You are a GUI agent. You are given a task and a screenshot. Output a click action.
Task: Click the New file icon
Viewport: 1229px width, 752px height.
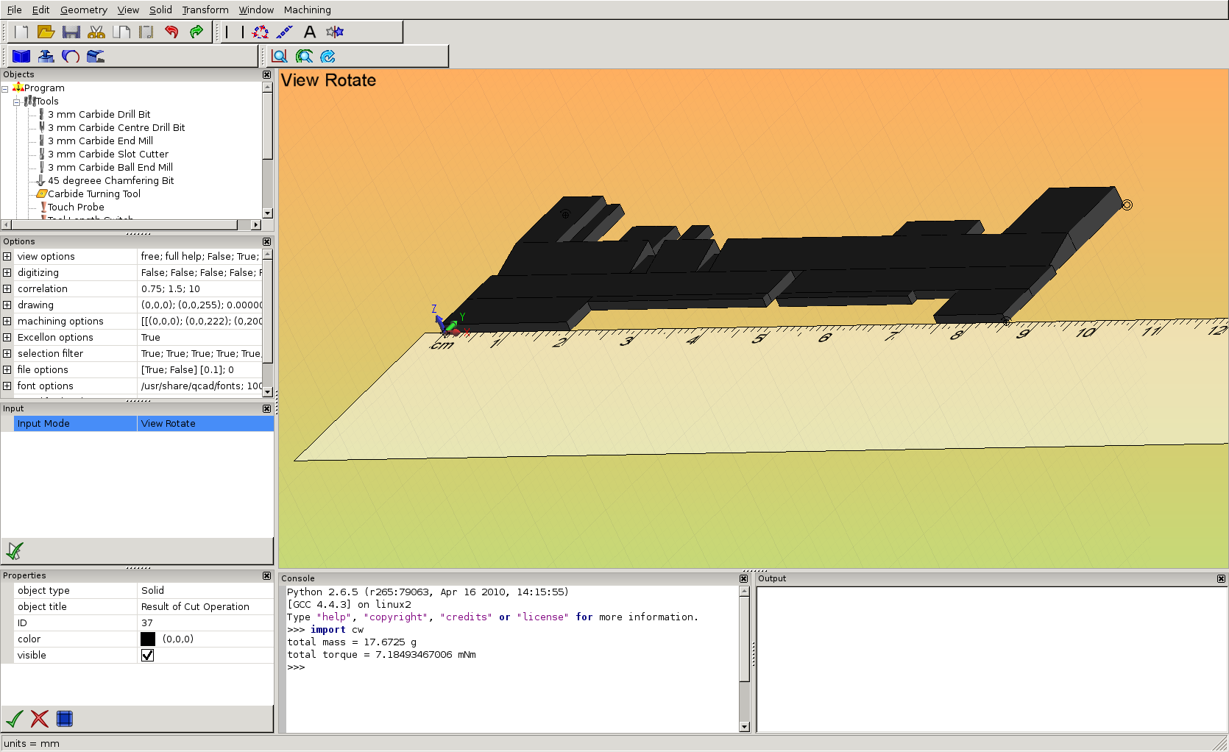(21, 32)
